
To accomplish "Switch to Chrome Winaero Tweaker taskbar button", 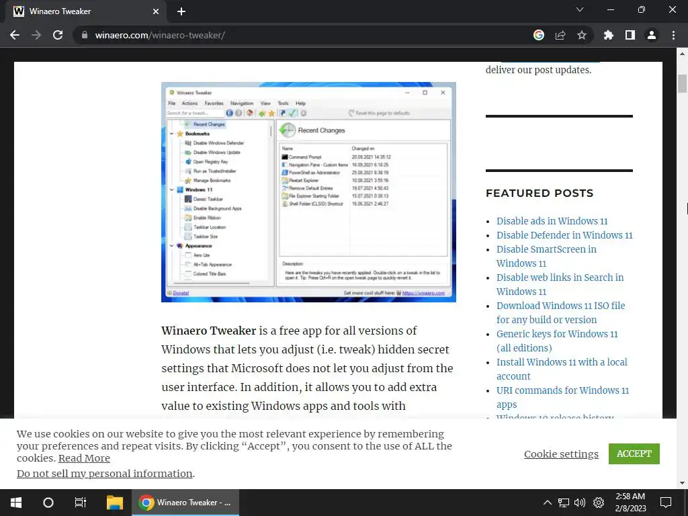I will [x=185, y=503].
